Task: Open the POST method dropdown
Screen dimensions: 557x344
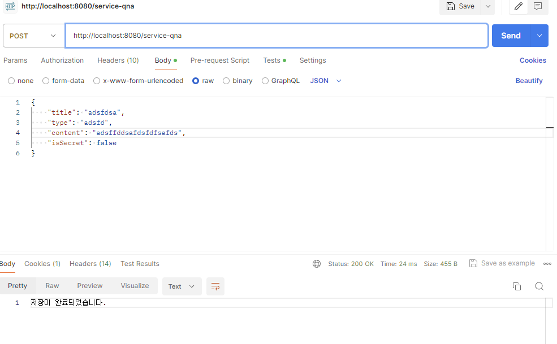Action: point(34,36)
